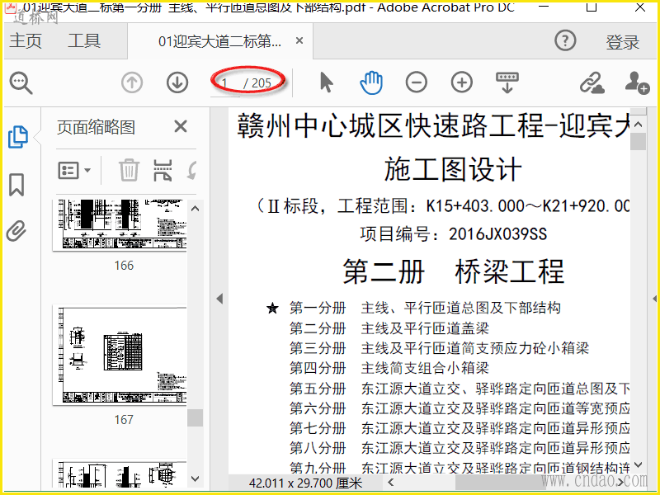Switch to the 工具 tab
This screenshot has height=495, width=660.
(x=84, y=40)
